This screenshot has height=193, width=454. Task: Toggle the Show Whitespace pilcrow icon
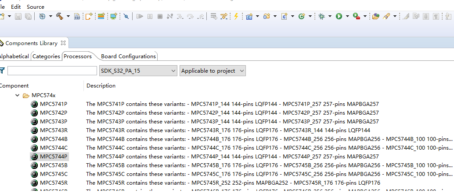436,17
